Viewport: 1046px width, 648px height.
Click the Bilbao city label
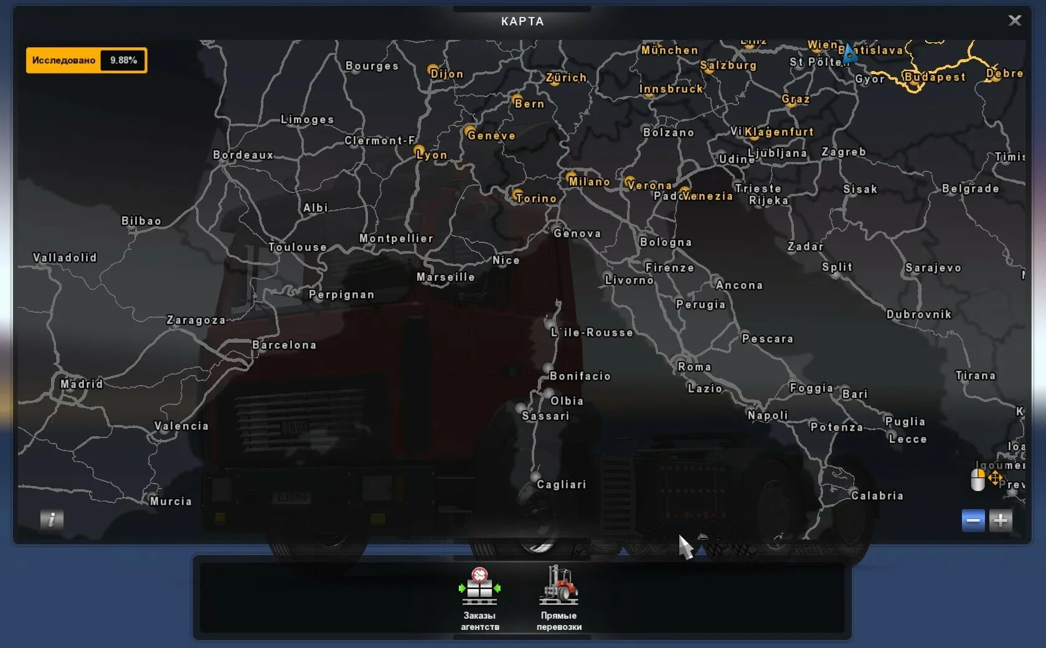coord(141,221)
